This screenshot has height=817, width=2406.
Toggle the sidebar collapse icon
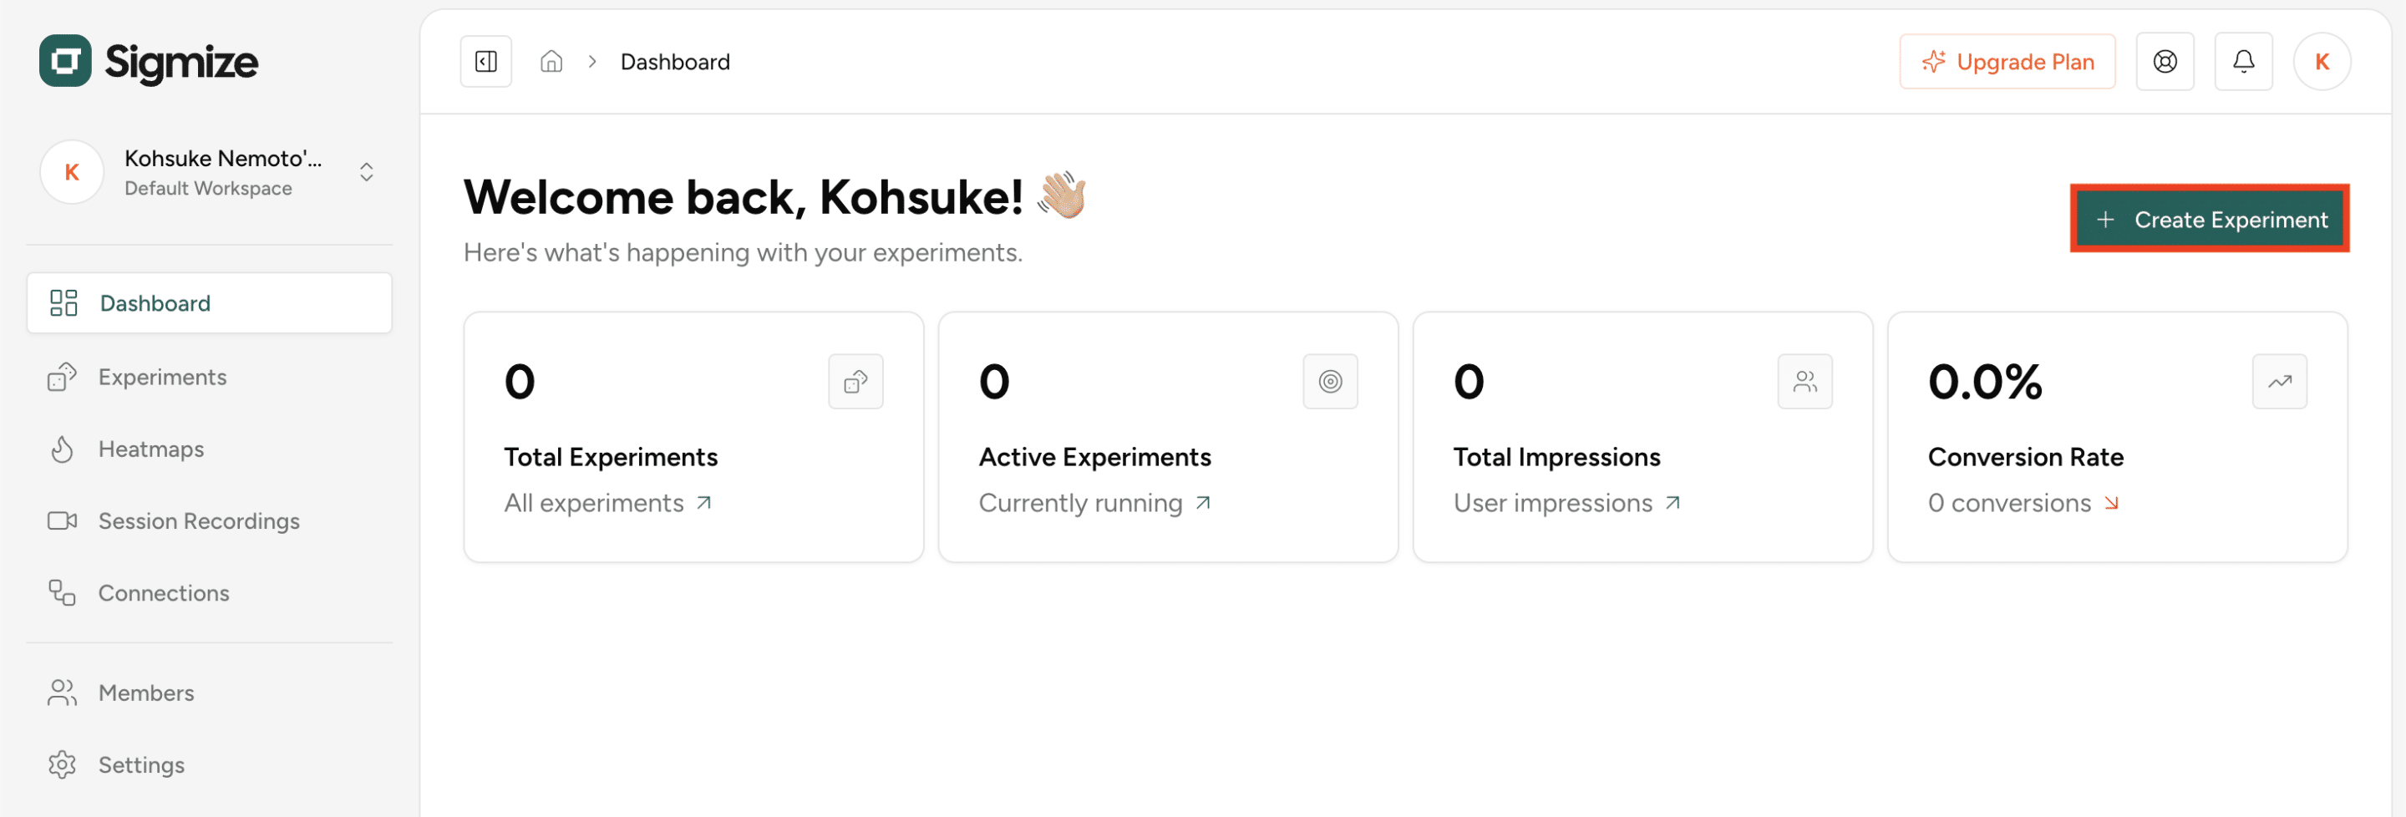click(485, 62)
